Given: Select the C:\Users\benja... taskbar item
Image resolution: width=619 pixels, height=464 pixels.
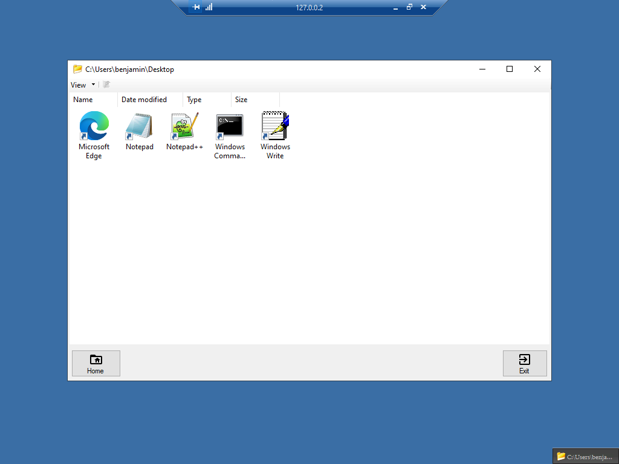Looking at the screenshot, I should (x=585, y=456).
